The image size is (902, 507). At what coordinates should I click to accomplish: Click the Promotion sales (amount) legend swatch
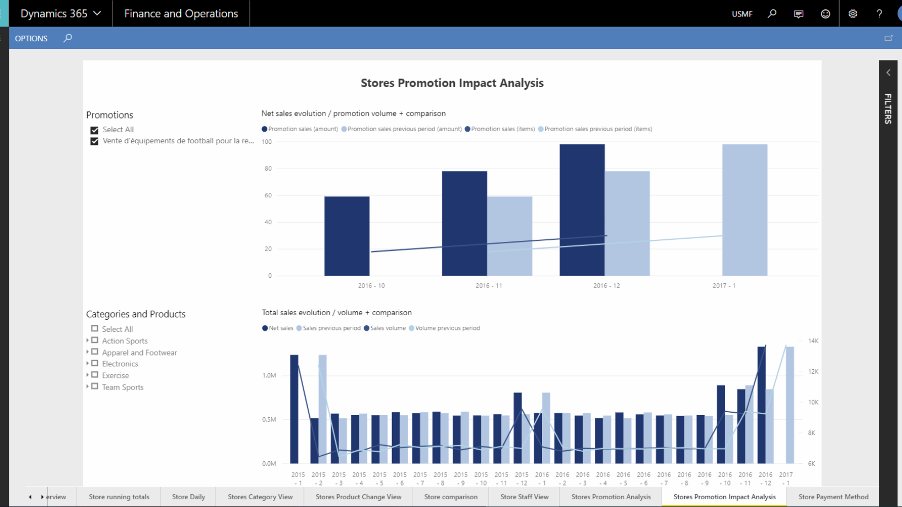click(x=265, y=129)
